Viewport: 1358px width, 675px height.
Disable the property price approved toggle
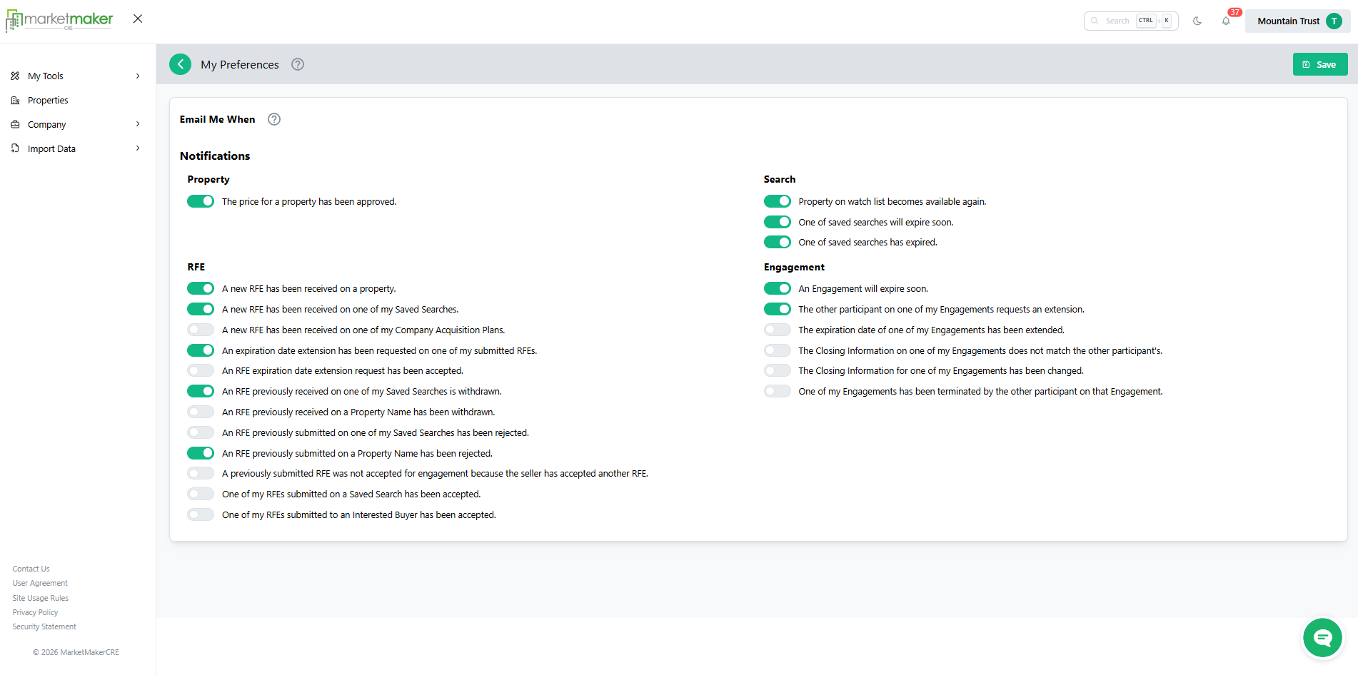[x=201, y=201]
